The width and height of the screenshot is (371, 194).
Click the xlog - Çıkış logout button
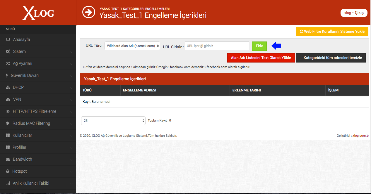[x=354, y=13]
